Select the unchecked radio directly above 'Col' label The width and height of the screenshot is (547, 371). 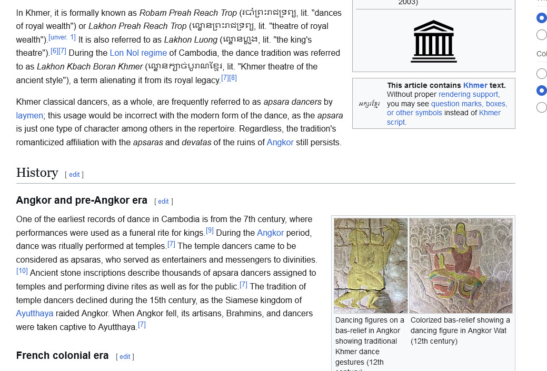pyautogui.click(x=541, y=35)
